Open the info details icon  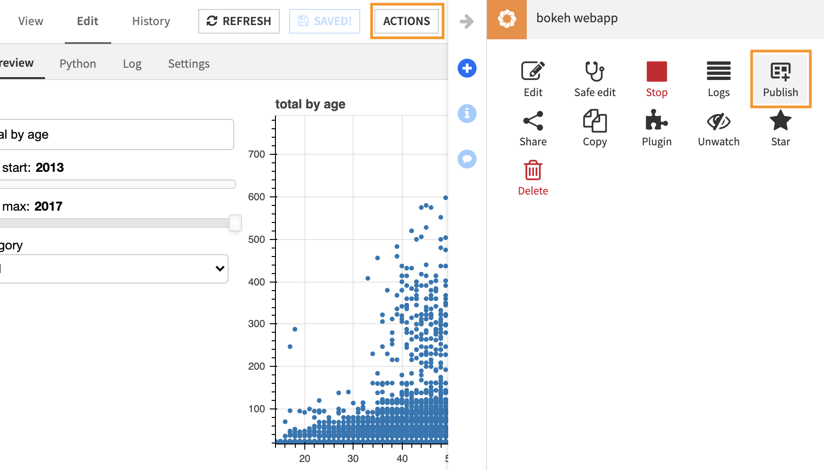(x=467, y=114)
